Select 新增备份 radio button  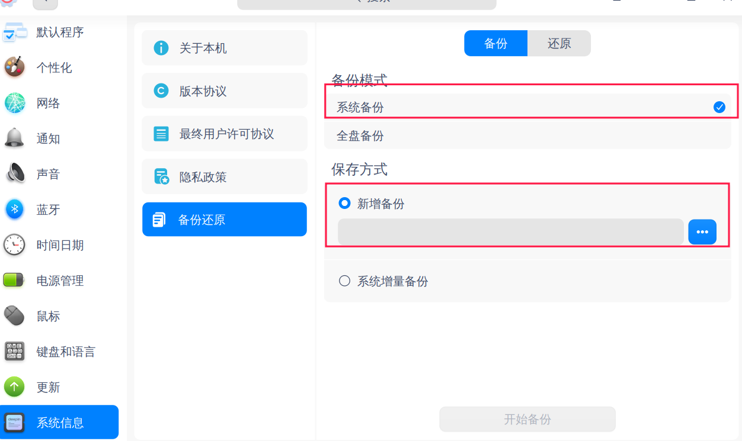(x=344, y=204)
